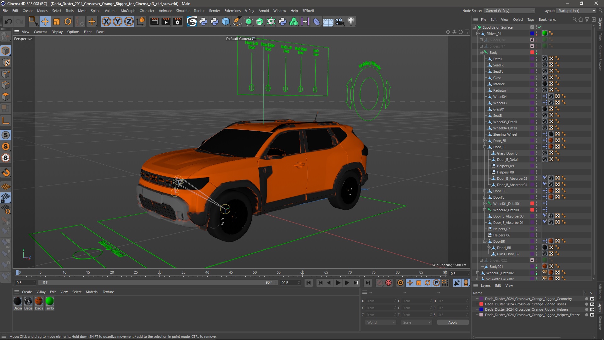Select the Radiator object in tree
The width and height of the screenshot is (604, 340).
click(500, 90)
